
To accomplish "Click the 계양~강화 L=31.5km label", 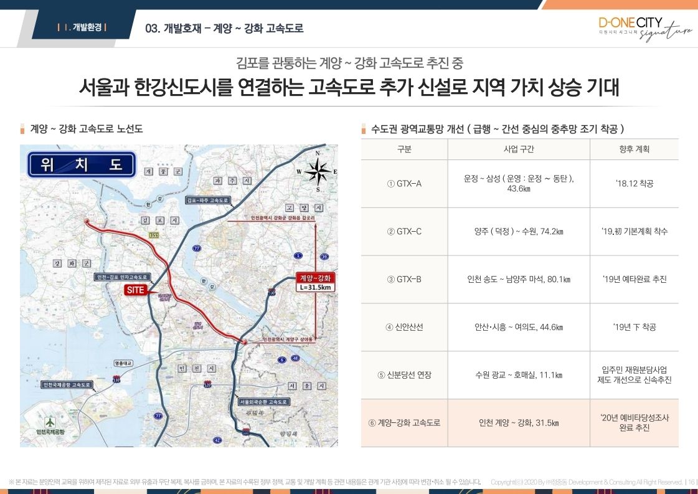I will point(315,282).
